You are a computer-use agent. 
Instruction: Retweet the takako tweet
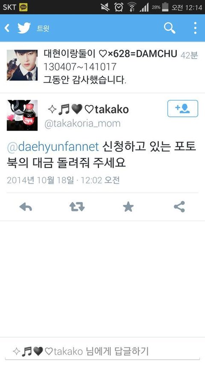77,207
